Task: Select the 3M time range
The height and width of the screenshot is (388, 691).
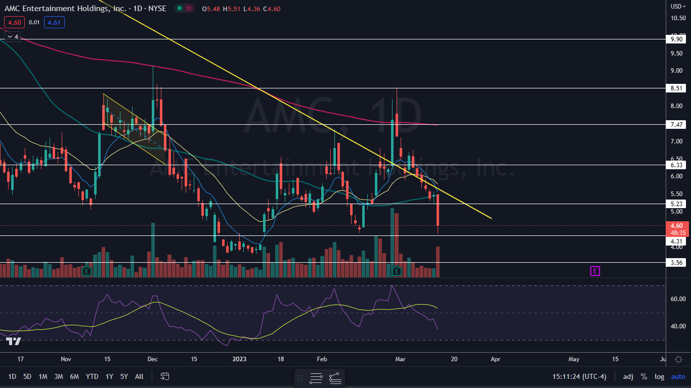Action: (x=59, y=376)
